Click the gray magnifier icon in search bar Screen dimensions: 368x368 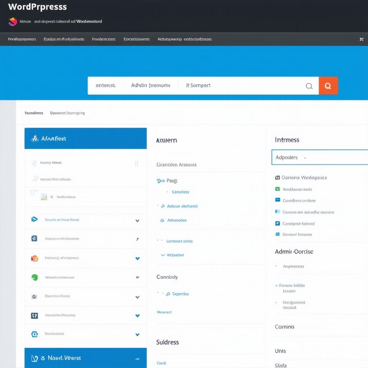[x=309, y=86]
